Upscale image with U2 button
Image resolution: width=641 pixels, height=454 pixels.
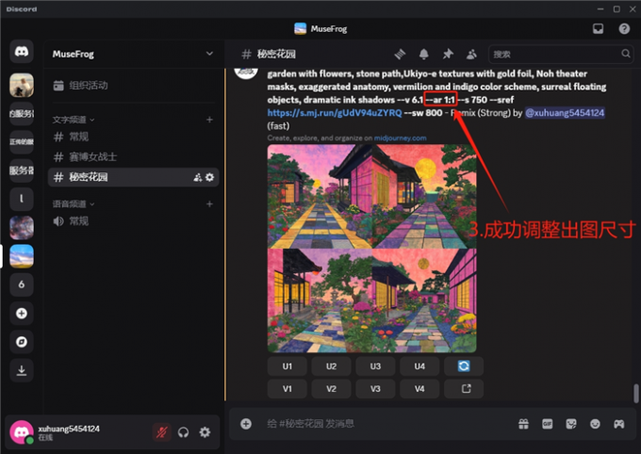pyautogui.click(x=331, y=366)
